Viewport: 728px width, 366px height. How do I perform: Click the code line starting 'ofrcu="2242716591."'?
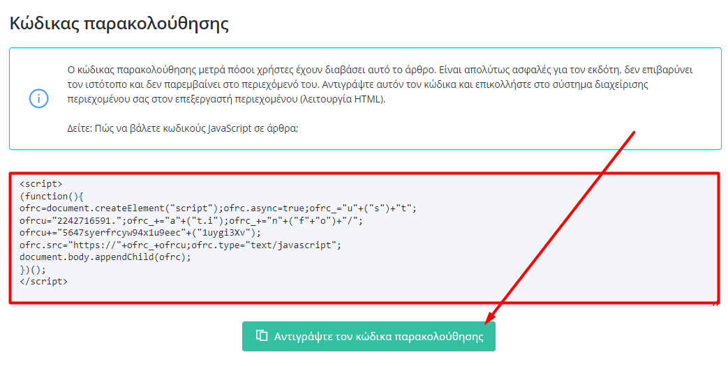(191, 221)
